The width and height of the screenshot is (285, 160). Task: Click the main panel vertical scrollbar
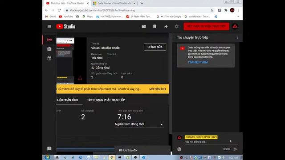[x=171, y=84]
